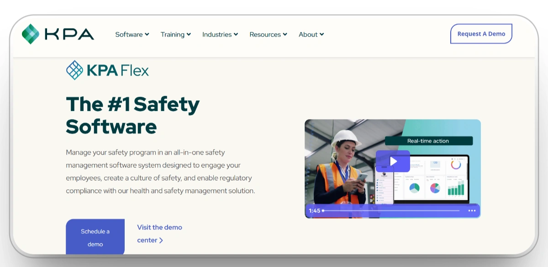
Task: Click the 'Real-time action' badge in the video
Action: point(428,141)
